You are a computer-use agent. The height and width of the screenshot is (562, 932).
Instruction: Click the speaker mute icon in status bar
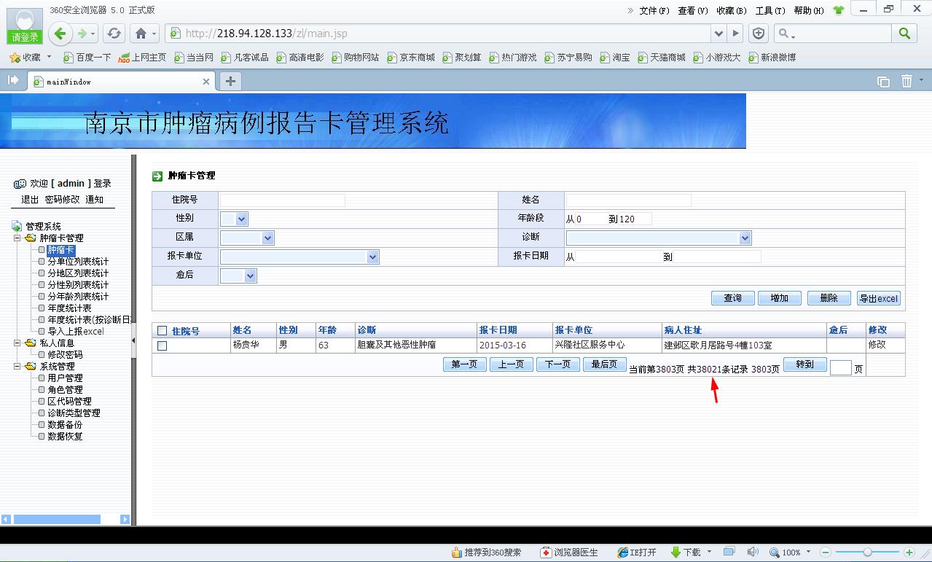pos(753,552)
